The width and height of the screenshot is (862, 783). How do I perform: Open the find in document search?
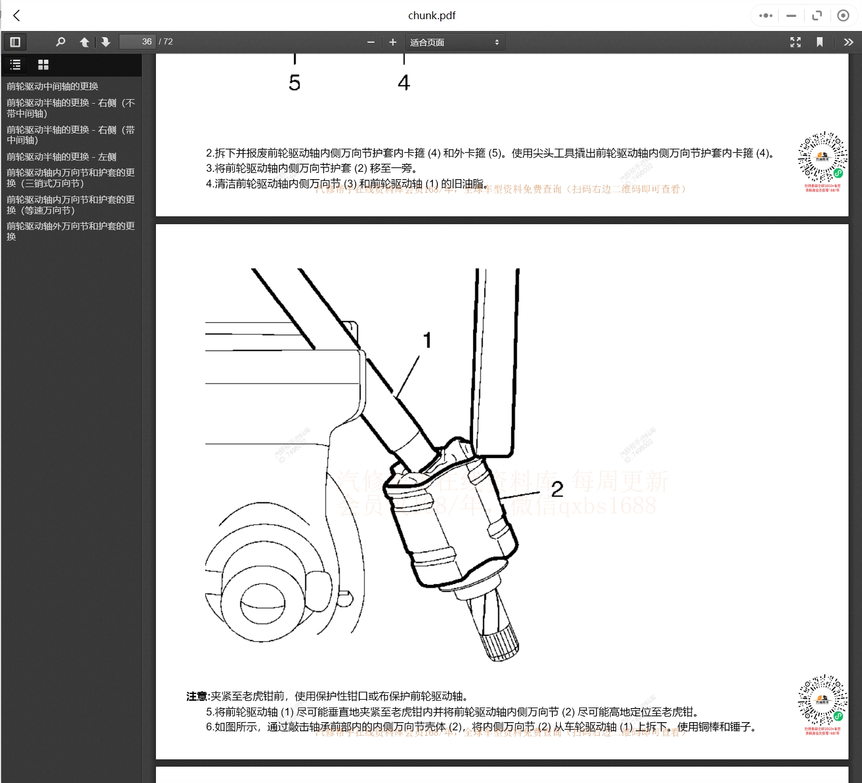click(60, 42)
